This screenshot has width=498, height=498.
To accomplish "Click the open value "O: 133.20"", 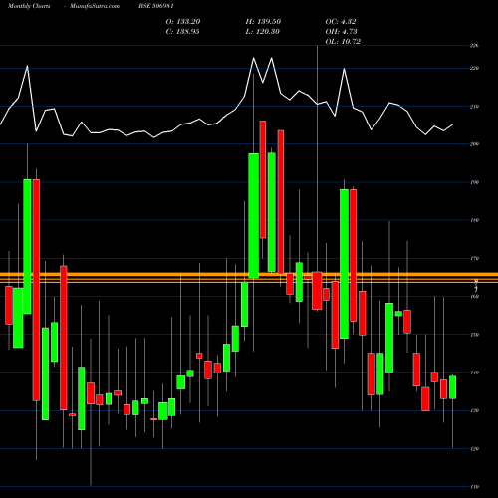I will click(183, 22).
